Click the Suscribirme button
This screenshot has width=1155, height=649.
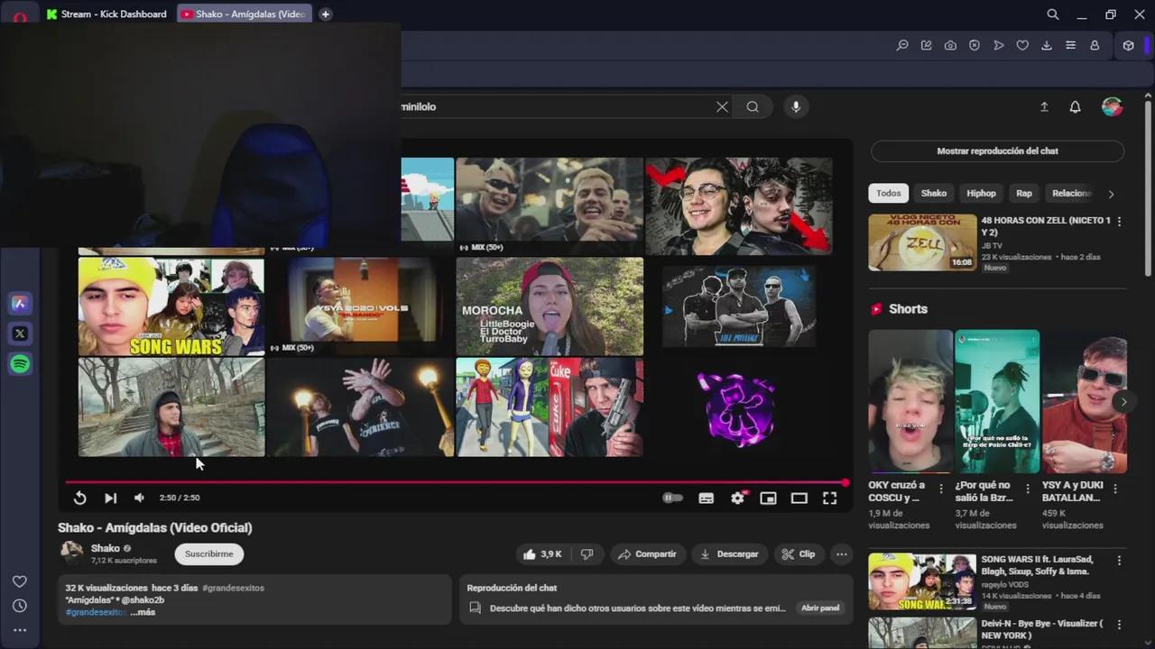point(208,553)
